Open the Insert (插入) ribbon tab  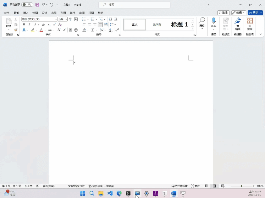(26, 13)
